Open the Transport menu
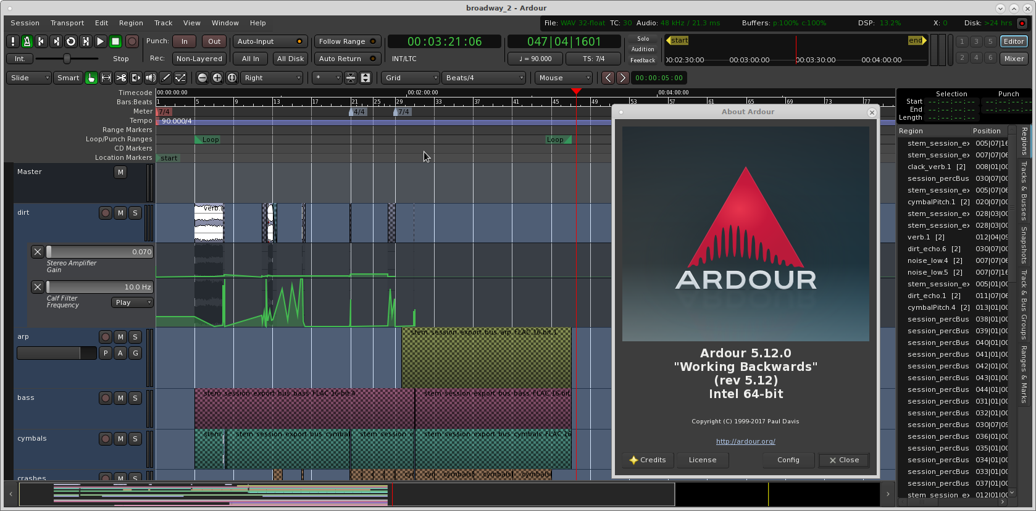Screen dimensions: 1036x511 tap(67, 23)
